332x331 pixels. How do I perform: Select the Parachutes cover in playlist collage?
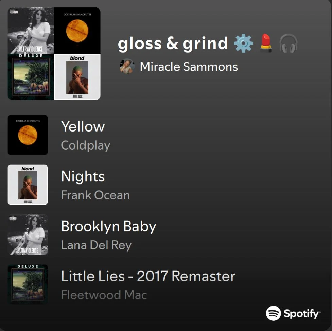(x=77, y=31)
